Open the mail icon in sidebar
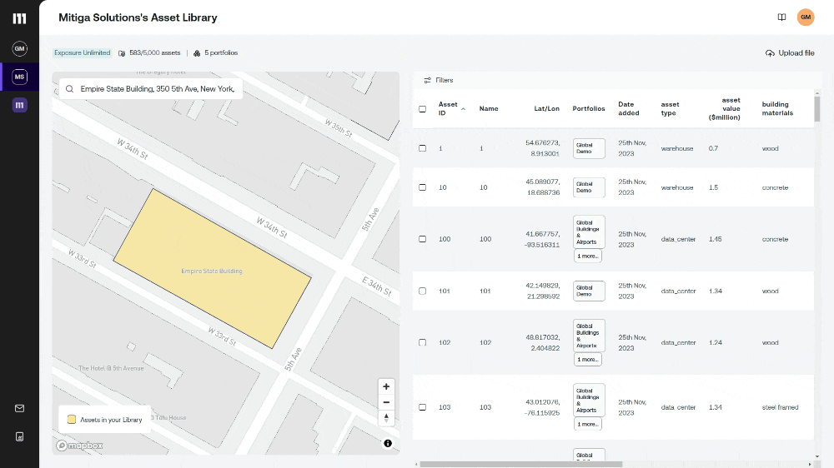 click(x=20, y=409)
